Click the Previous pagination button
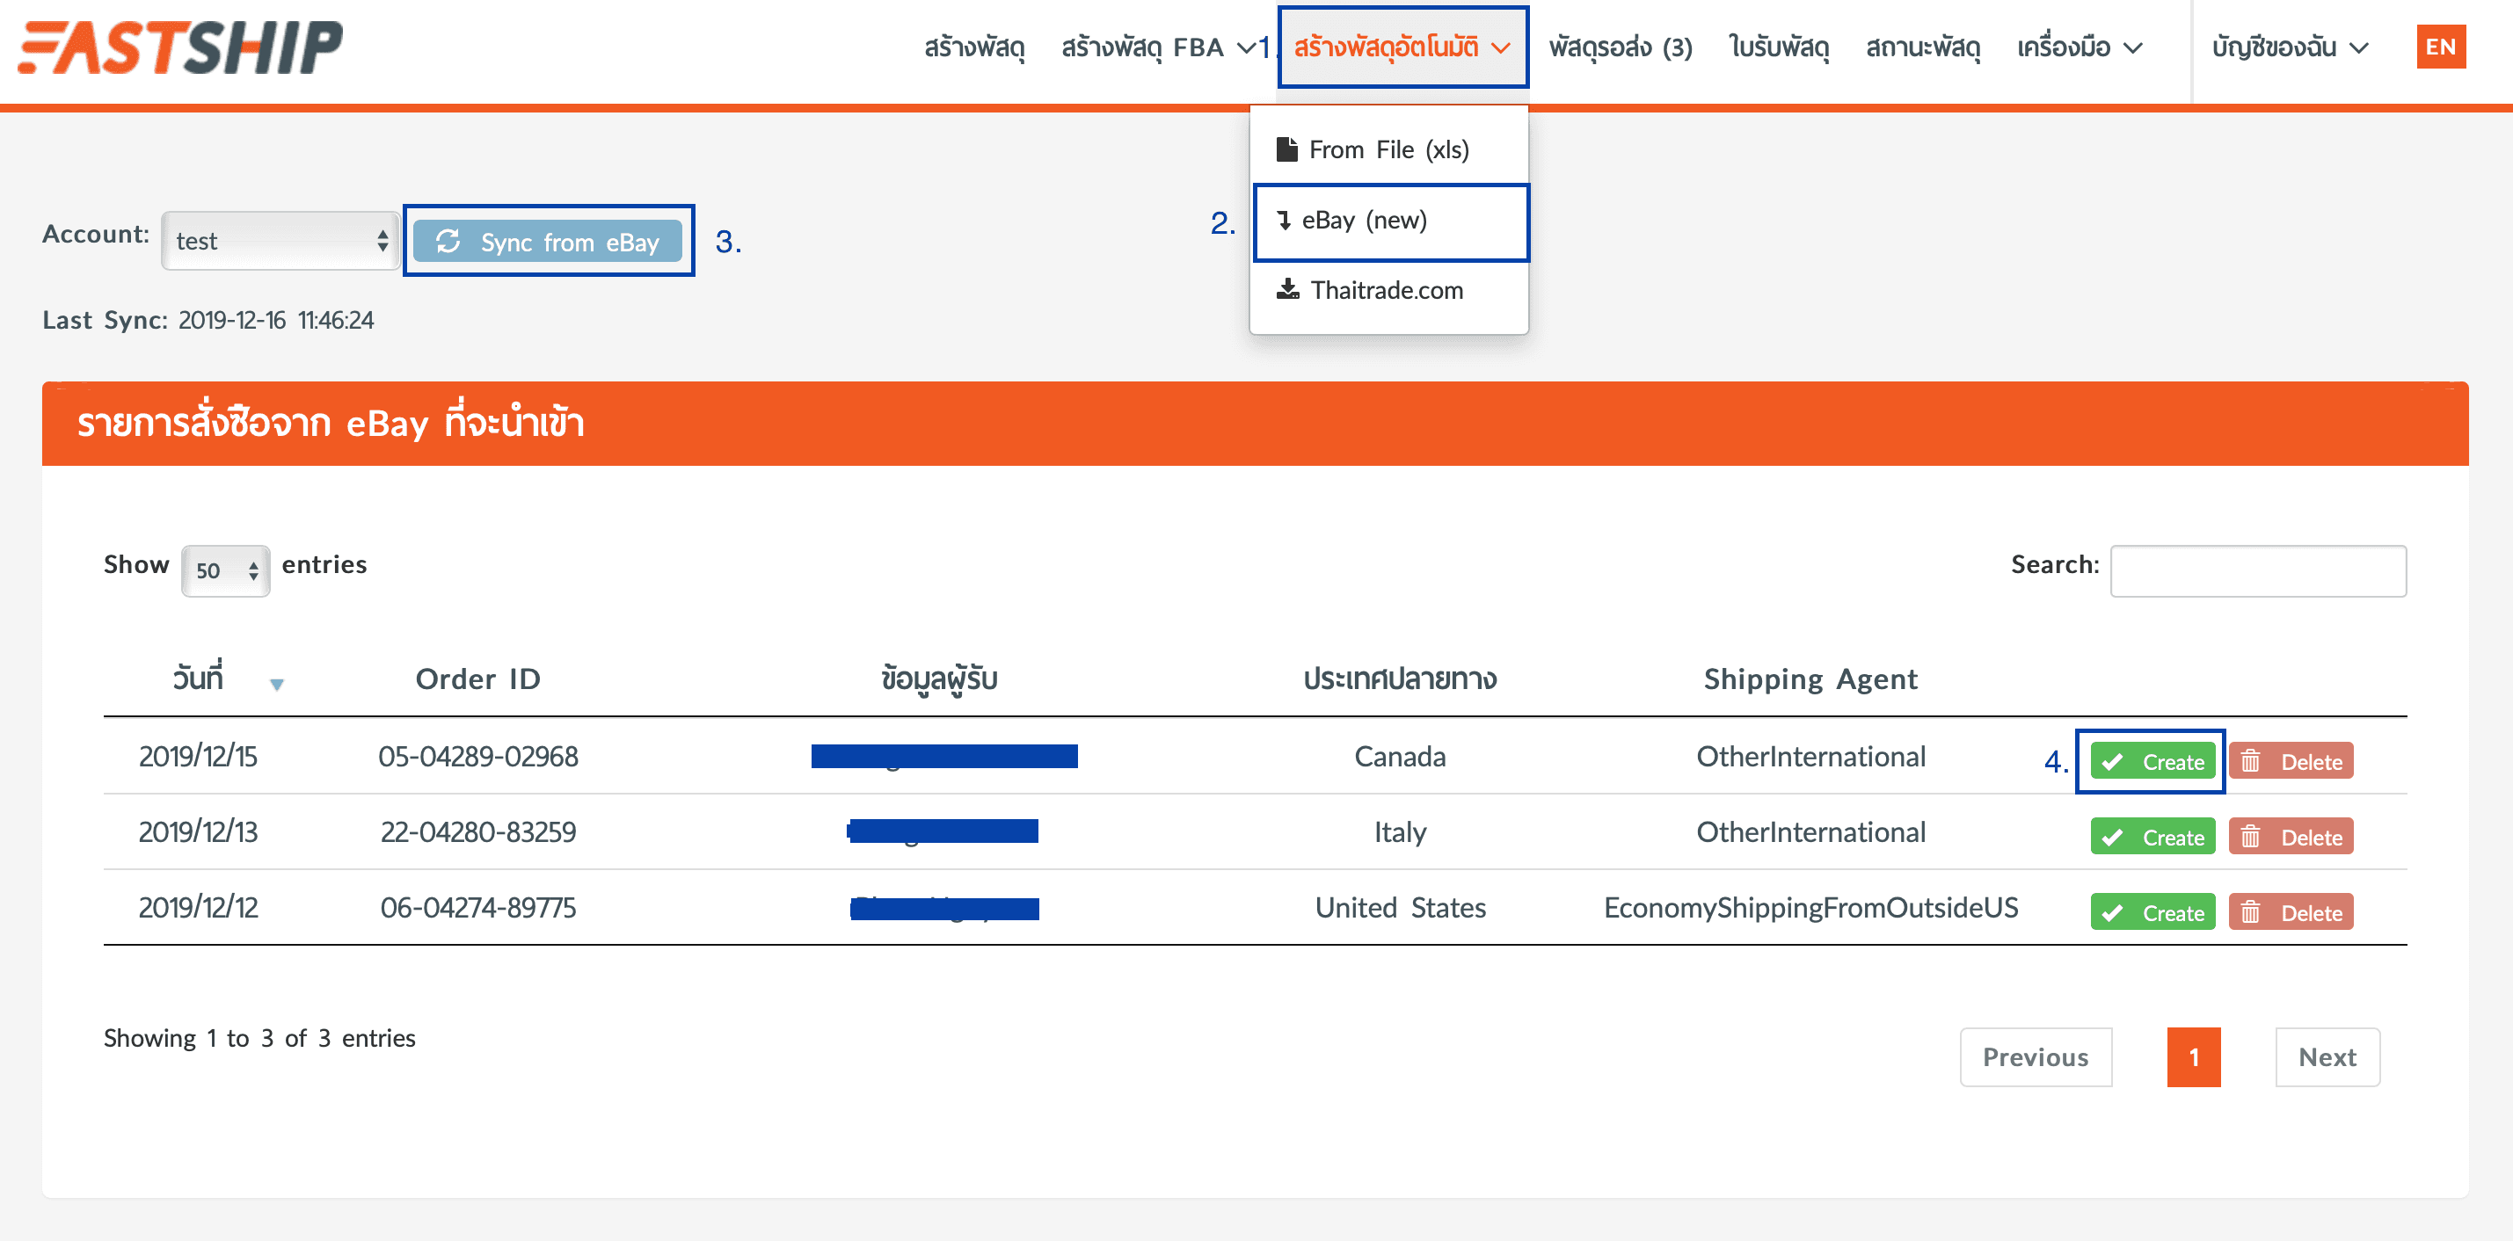Viewport: 2513px width, 1241px height. tap(2036, 1056)
